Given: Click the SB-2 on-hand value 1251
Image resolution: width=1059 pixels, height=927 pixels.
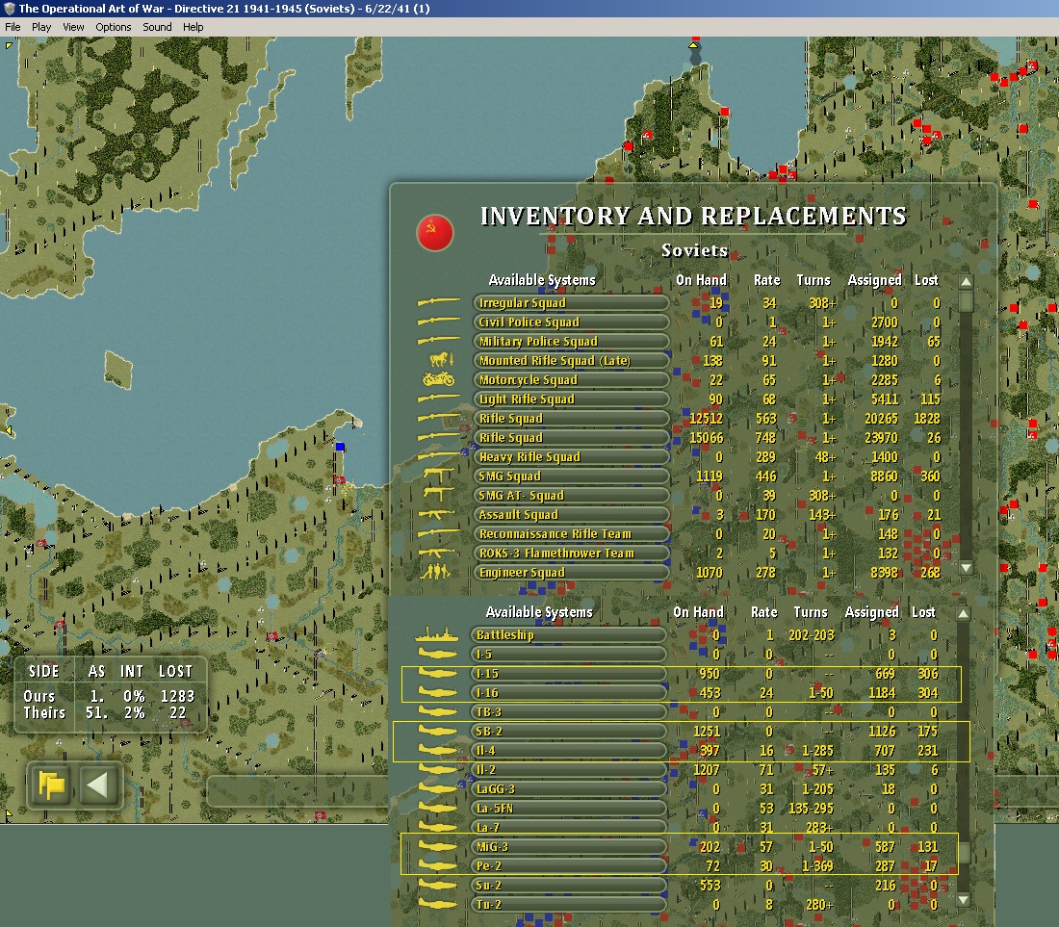Looking at the screenshot, I should click(x=707, y=732).
